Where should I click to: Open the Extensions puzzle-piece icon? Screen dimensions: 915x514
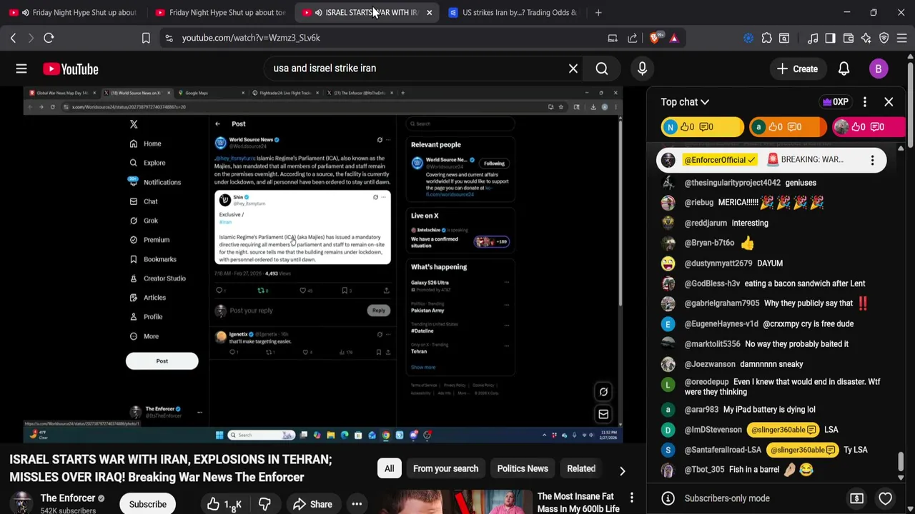click(x=767, y=38)
